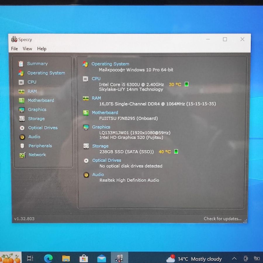Select Operating System in the sidebar
The width and height of the screenshot is (263, 263).
(46, 73)
